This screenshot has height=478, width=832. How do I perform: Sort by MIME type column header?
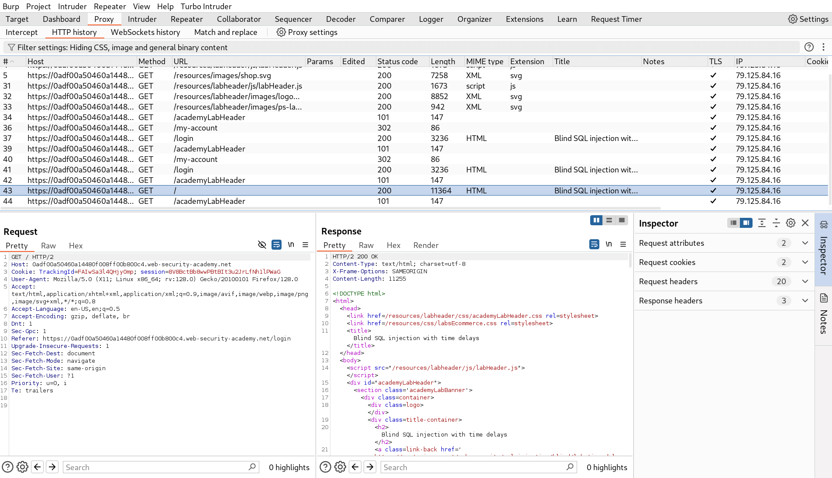[486, 62]
